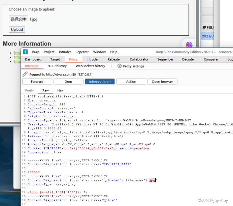Click the first link under More Information
The height and width of the screenshot is (206, 233).
click(17, 53)
